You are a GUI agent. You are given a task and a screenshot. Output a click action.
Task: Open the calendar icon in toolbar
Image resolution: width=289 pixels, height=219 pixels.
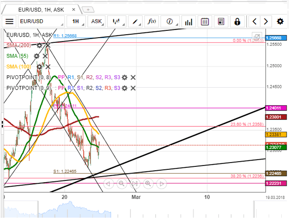[205, 21]
